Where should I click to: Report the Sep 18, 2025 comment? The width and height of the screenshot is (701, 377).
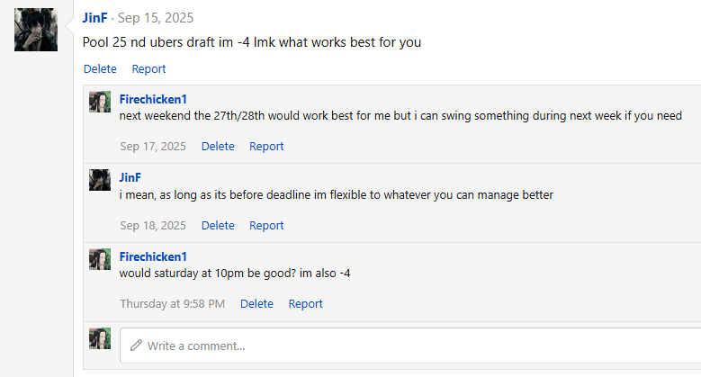pyautogui.click(x=266, y=226)
